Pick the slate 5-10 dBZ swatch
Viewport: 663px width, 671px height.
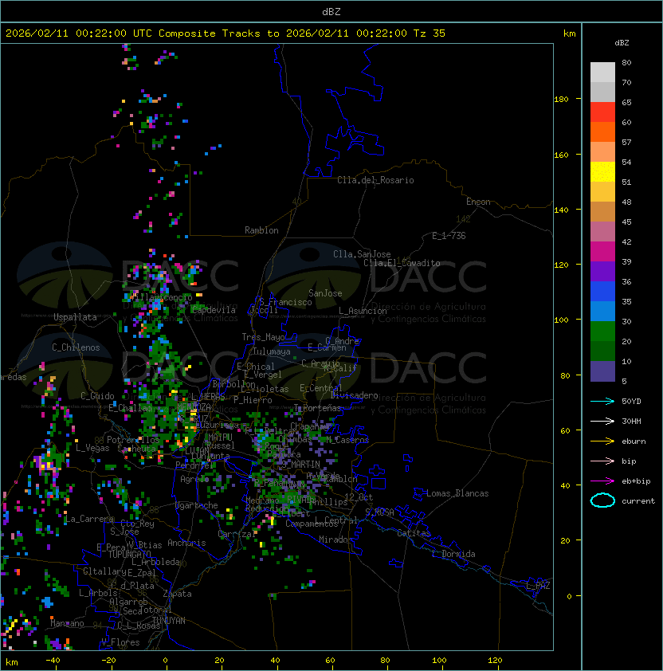602,371
